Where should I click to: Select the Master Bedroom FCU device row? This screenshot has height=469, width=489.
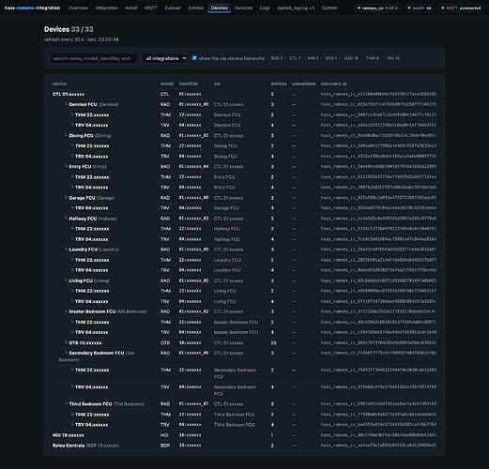point(244,311)
